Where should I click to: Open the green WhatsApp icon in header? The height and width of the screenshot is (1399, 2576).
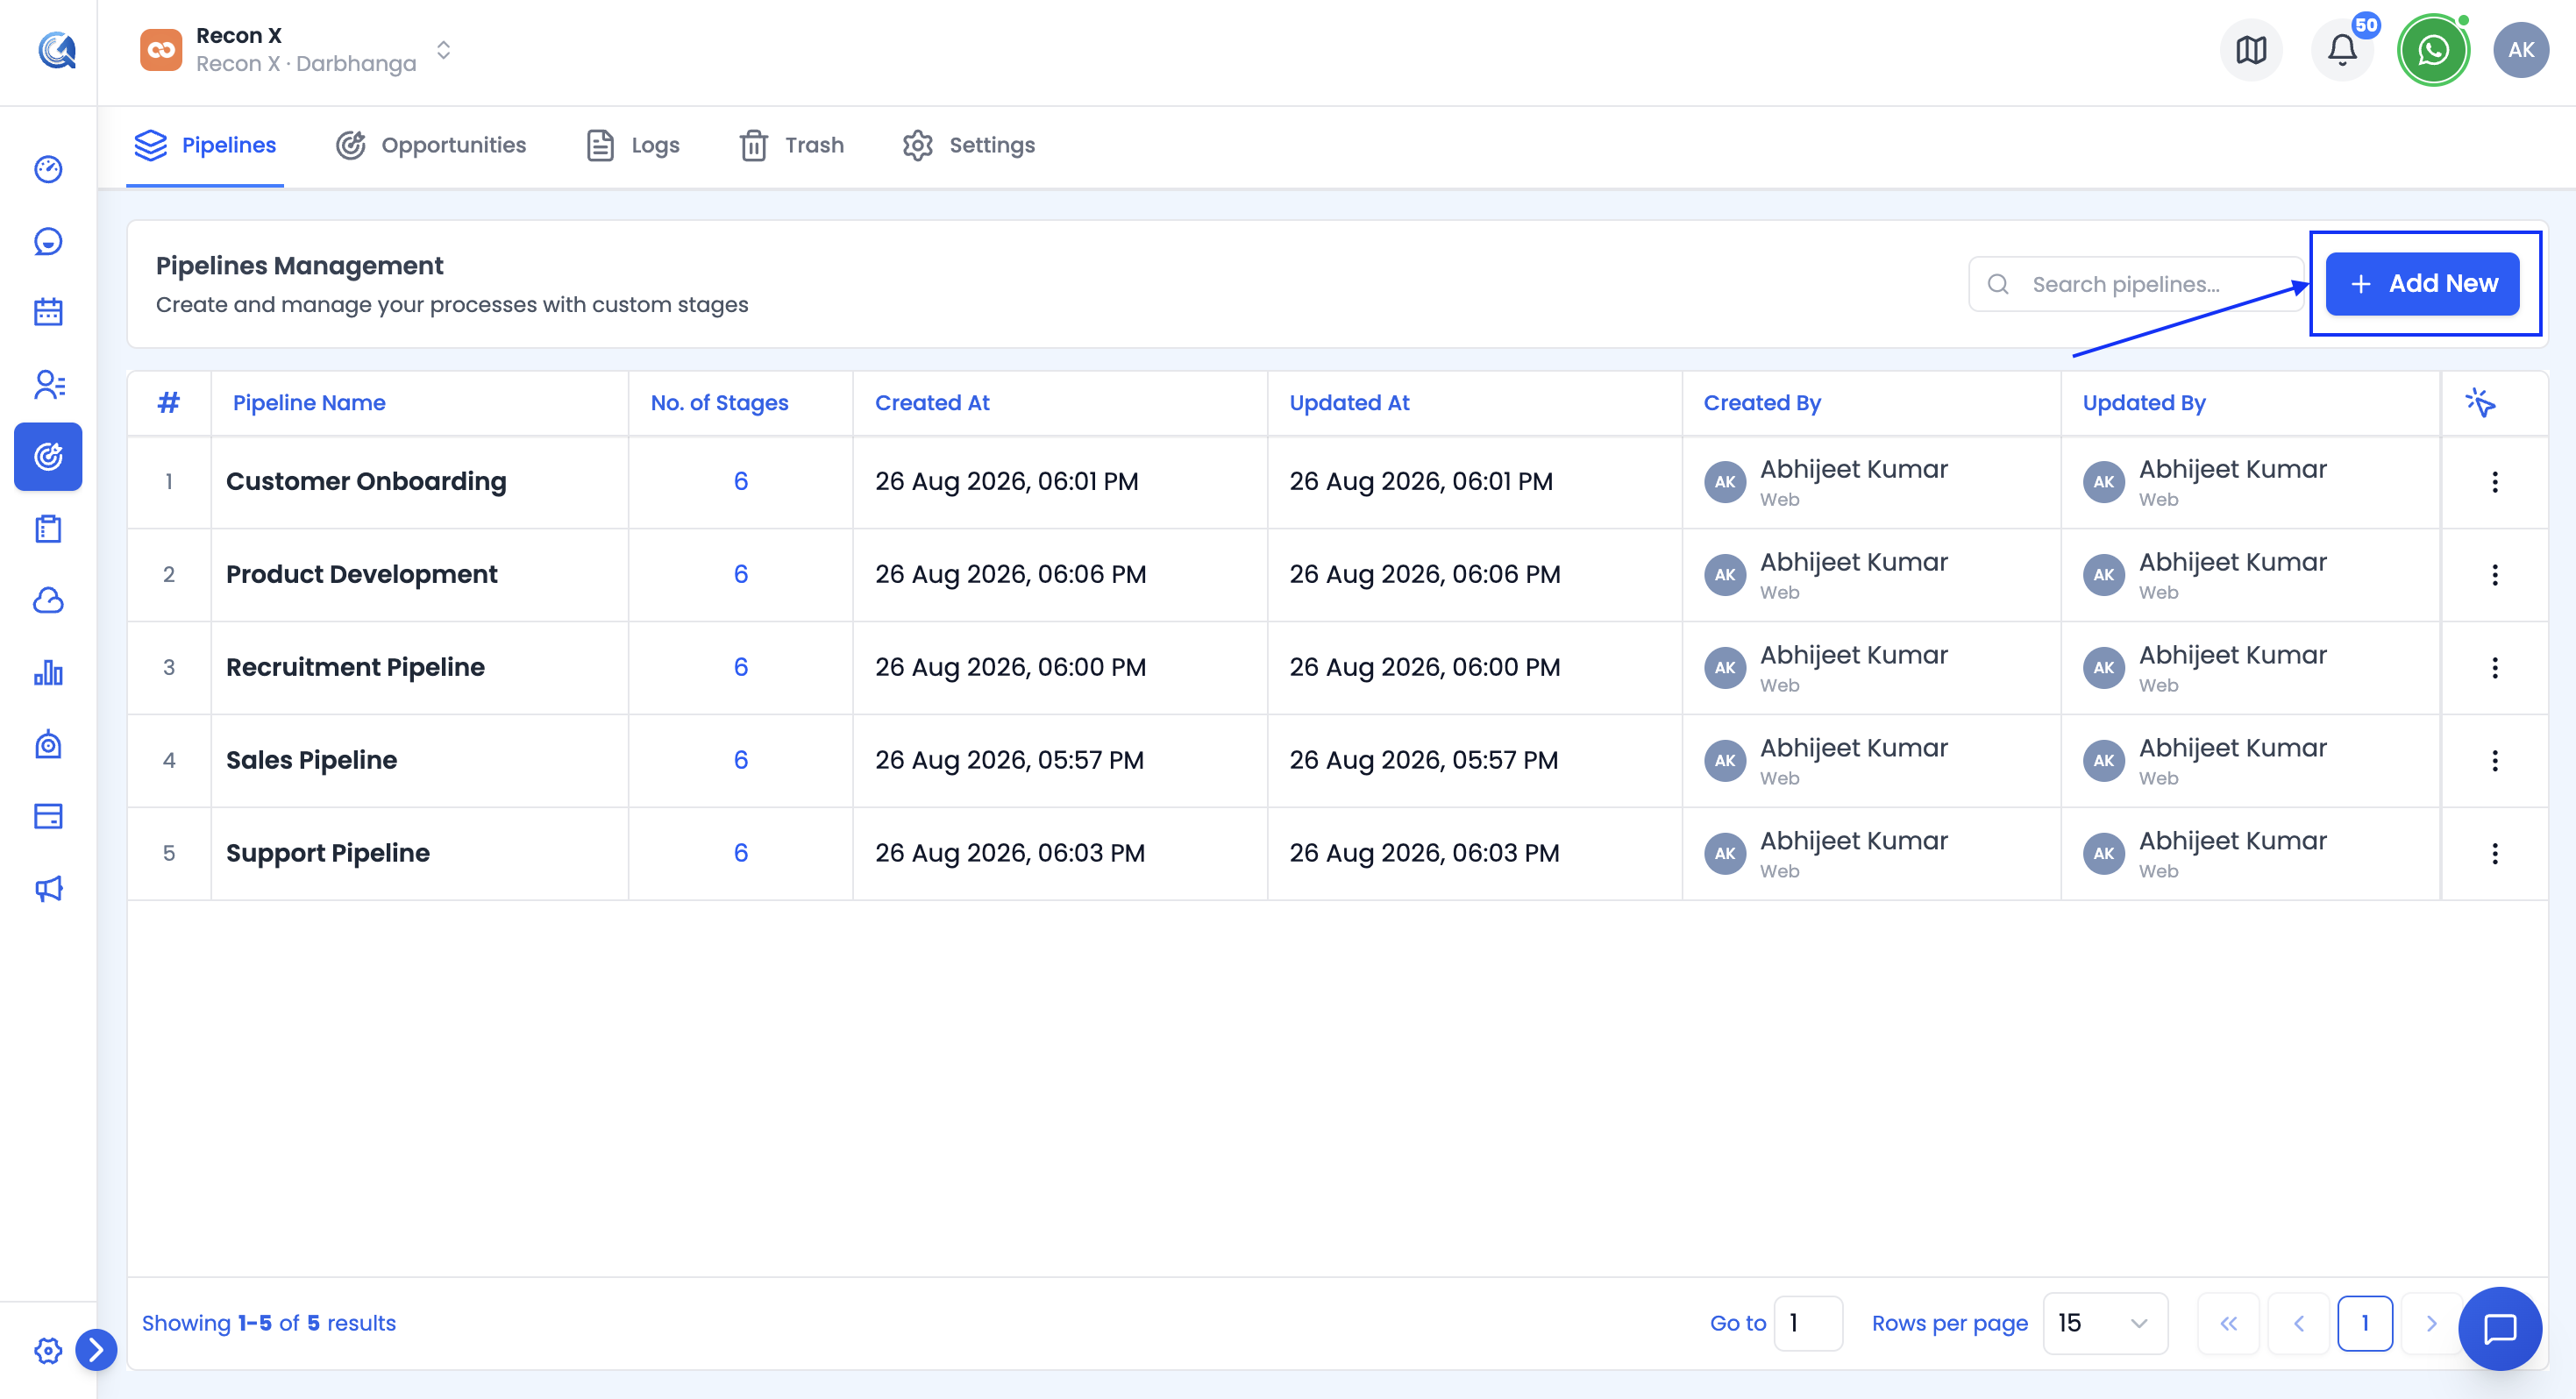click(2433, 50)
